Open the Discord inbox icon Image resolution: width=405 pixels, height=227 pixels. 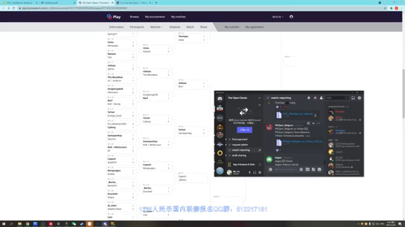[353, 98]
